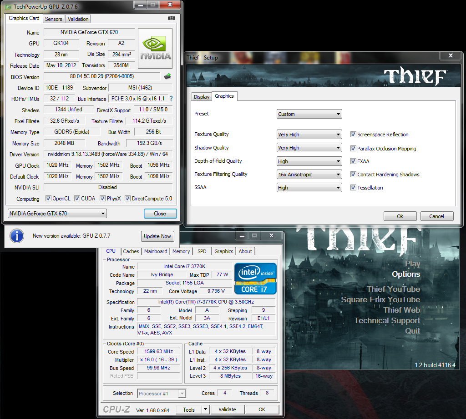
Task: Uncheck the FXAA option
Action: [353, 161]
